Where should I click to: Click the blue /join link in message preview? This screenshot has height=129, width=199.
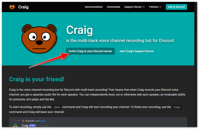tap(43, 121)
